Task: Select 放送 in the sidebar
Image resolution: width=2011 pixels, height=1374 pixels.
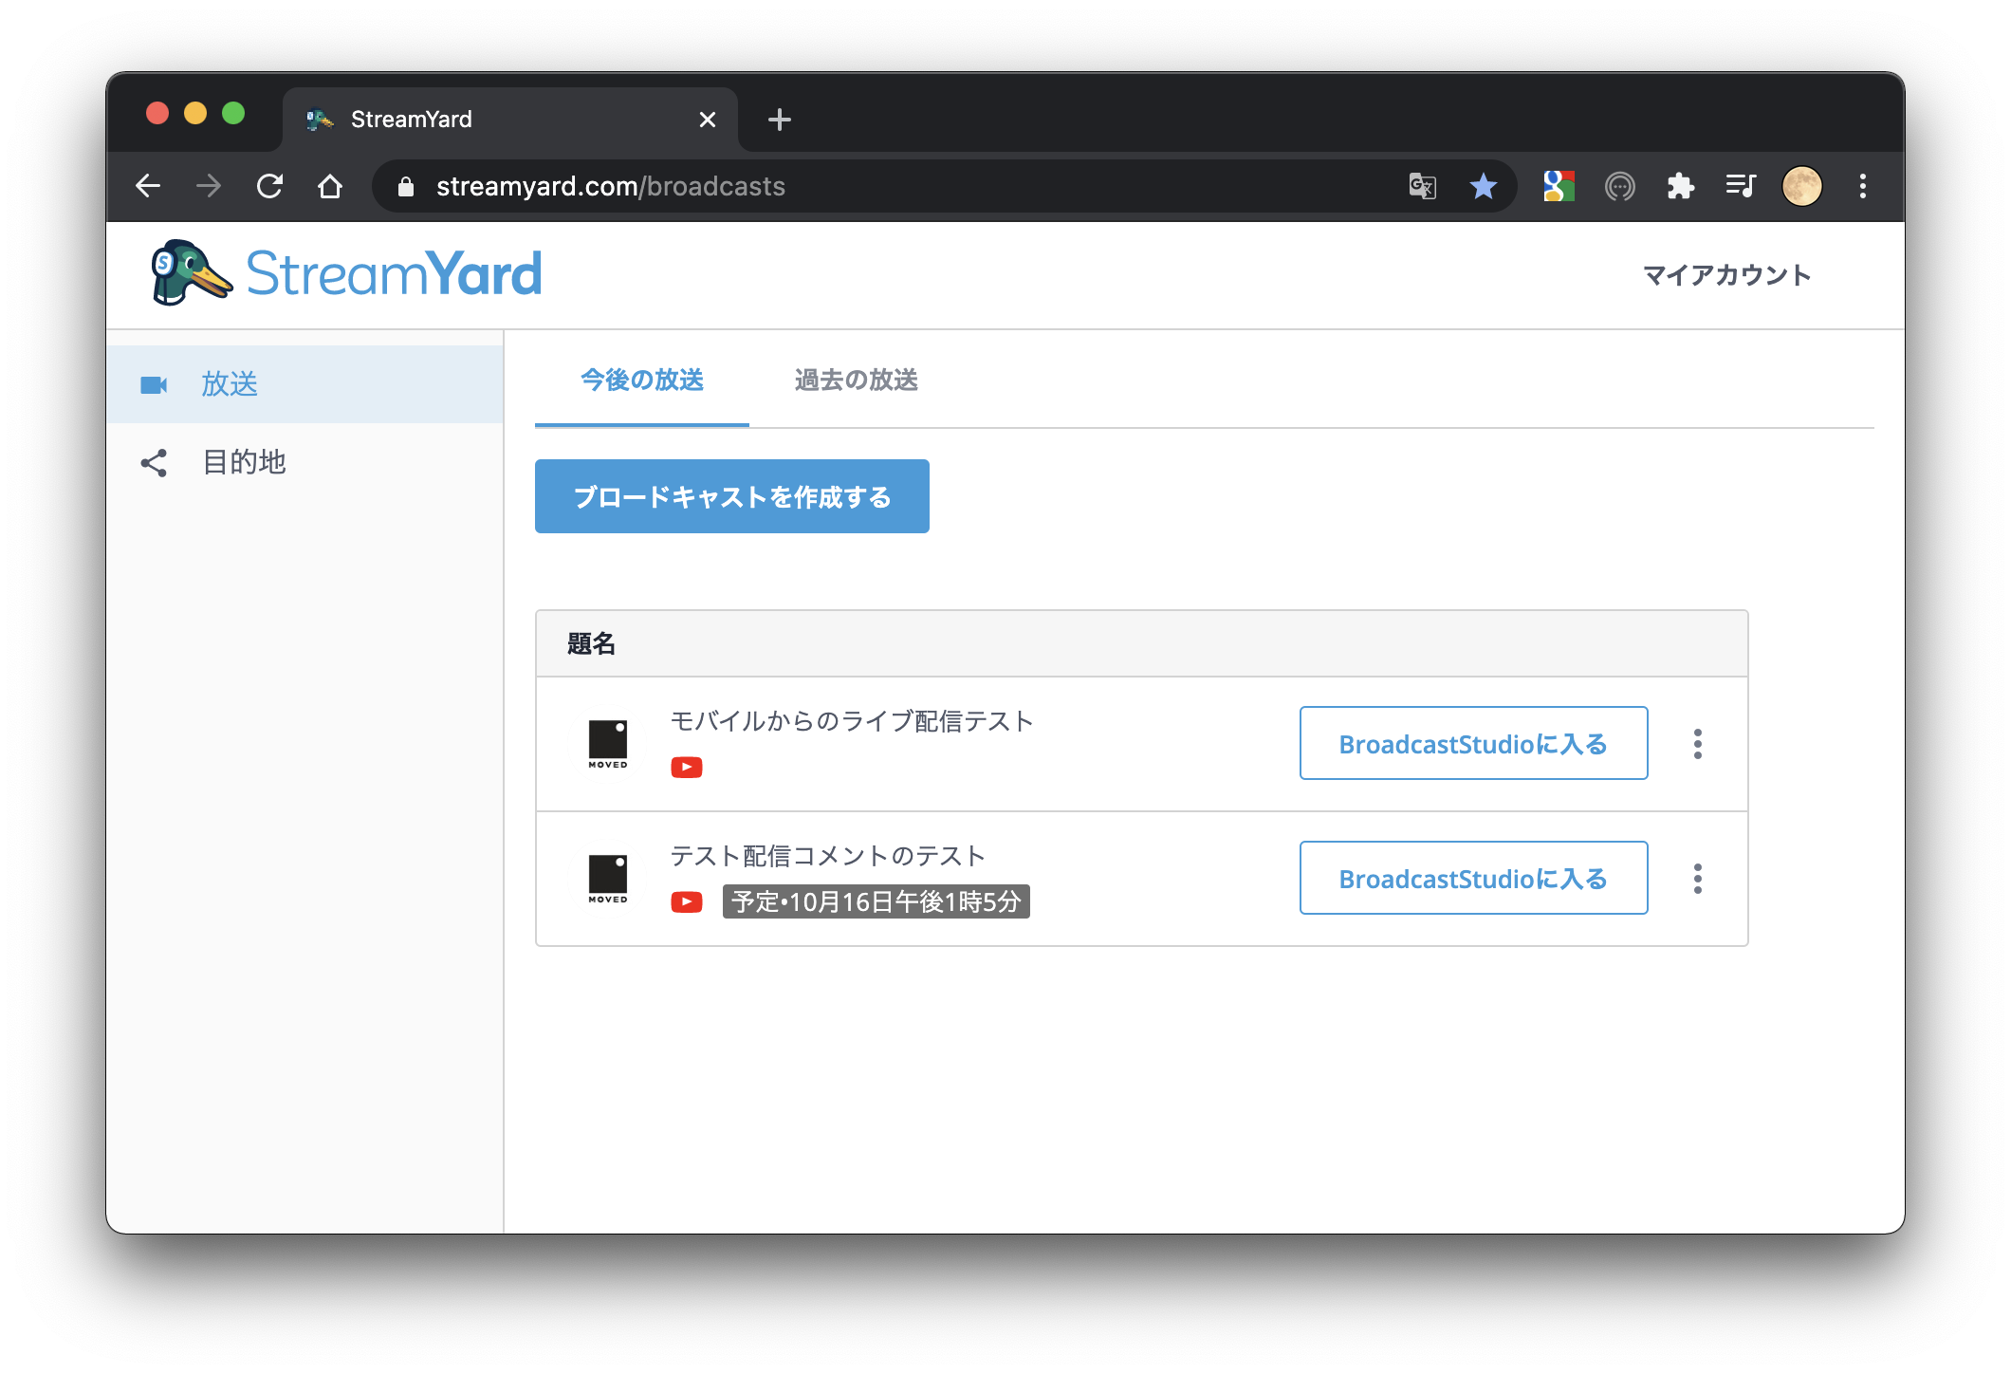Action: (x=304, y=384)
